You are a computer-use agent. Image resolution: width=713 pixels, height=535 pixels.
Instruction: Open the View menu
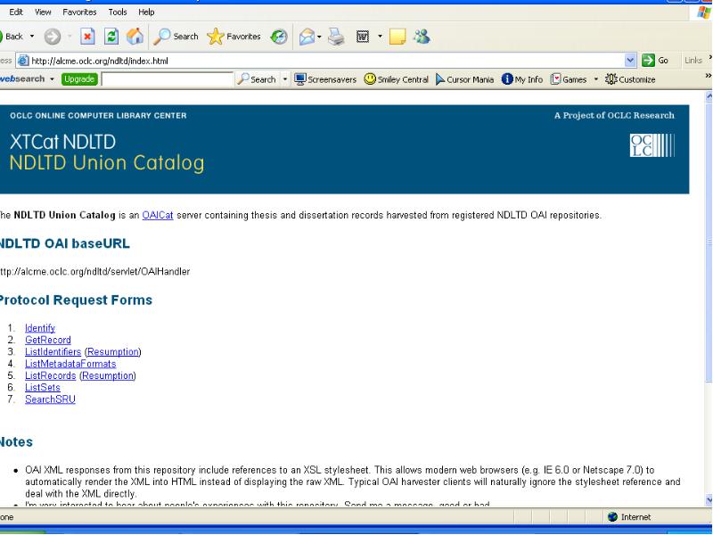point(43,12)
